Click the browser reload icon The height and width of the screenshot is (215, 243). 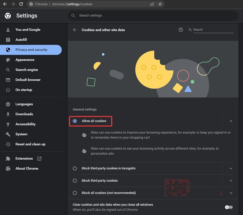click(21, 4)
